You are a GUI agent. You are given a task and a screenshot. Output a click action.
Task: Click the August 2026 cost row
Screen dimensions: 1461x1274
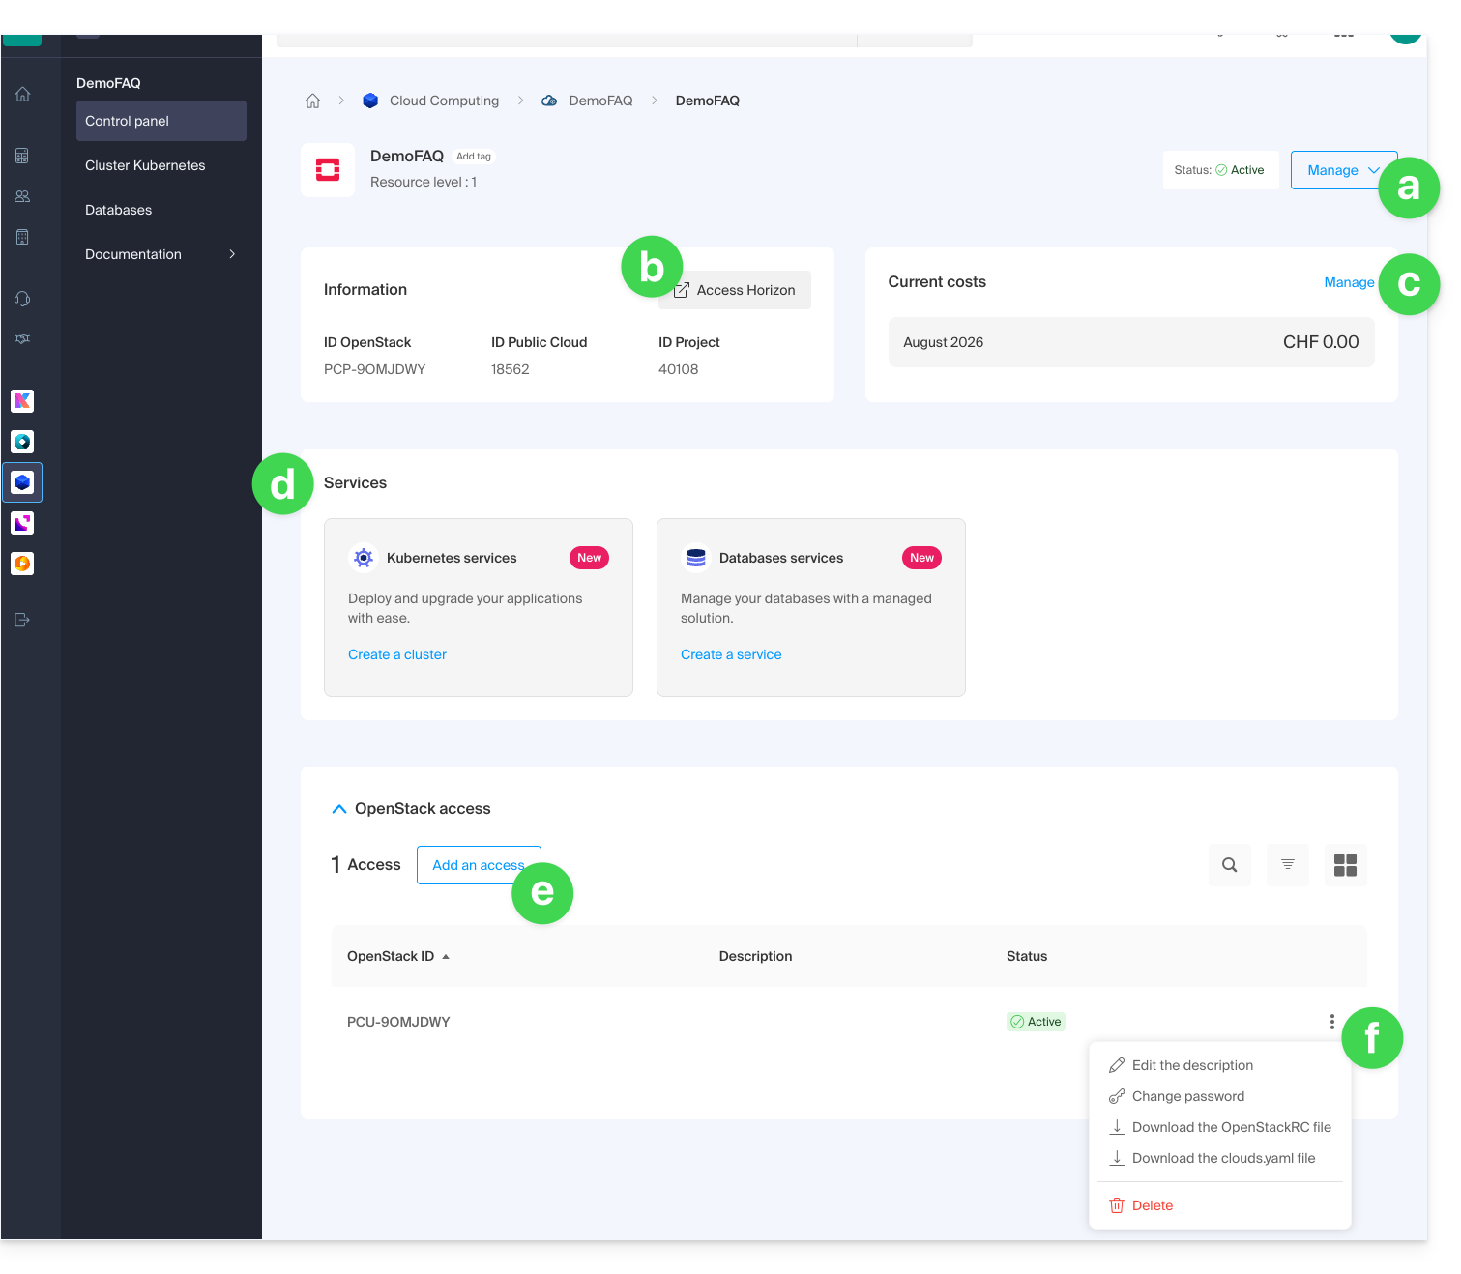click(x=1131, y=342)
